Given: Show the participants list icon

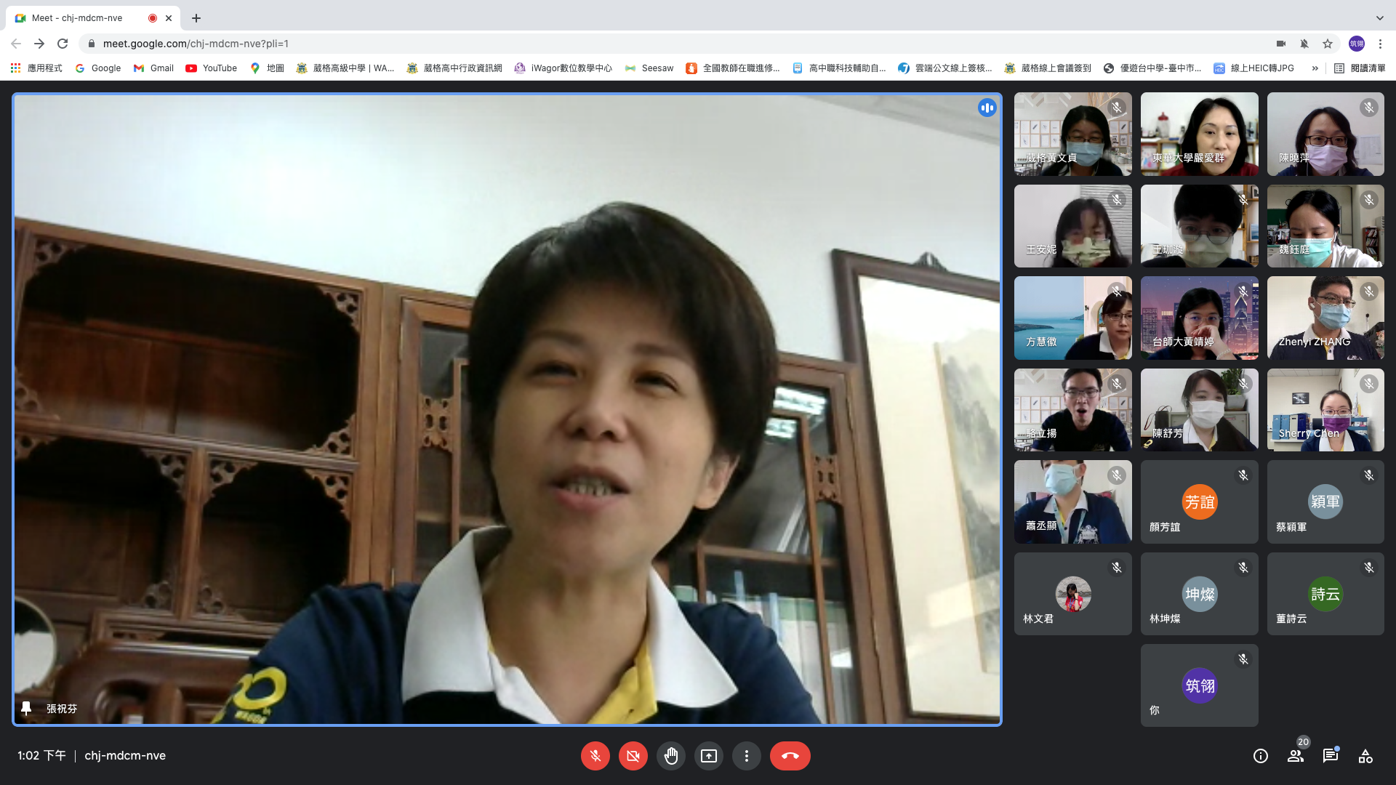Looking at the screenshot, I should point(1296,756).
